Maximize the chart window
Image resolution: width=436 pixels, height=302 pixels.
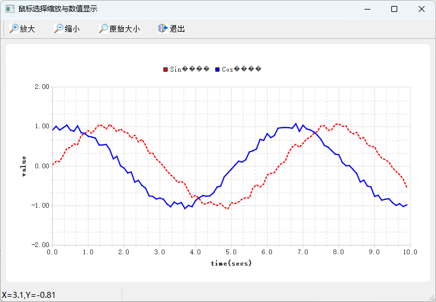pos(394,9)
